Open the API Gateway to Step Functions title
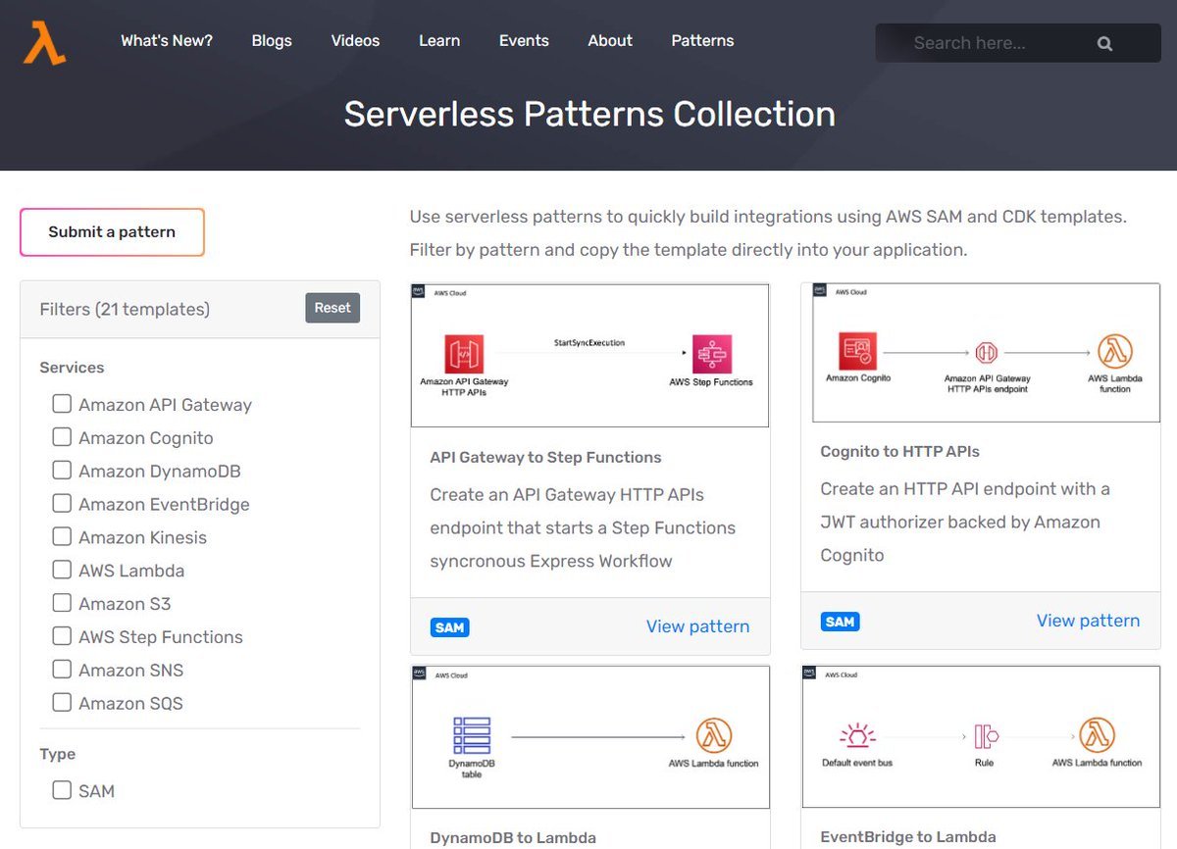Viewport: 1177px width, 849px height. pyautogui.click(x=545, y=458)
